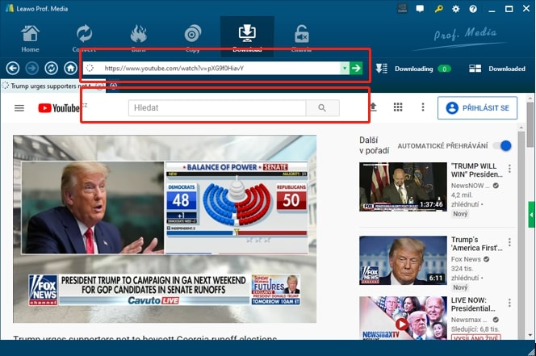Click the Hledat search field

217,108
